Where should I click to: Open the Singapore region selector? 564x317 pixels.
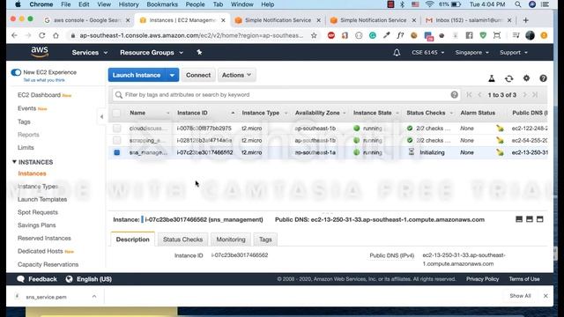pyautogui.click(x=472, y=53)
